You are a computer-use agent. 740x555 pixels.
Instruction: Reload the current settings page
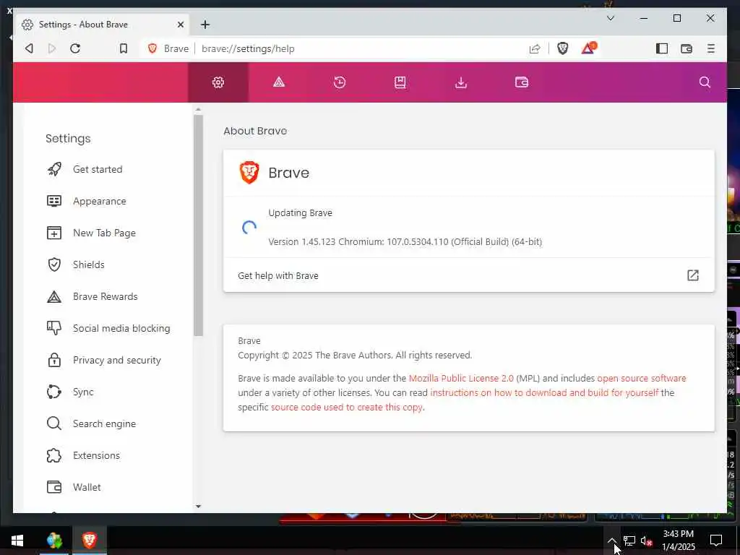(x=75, y=48)
